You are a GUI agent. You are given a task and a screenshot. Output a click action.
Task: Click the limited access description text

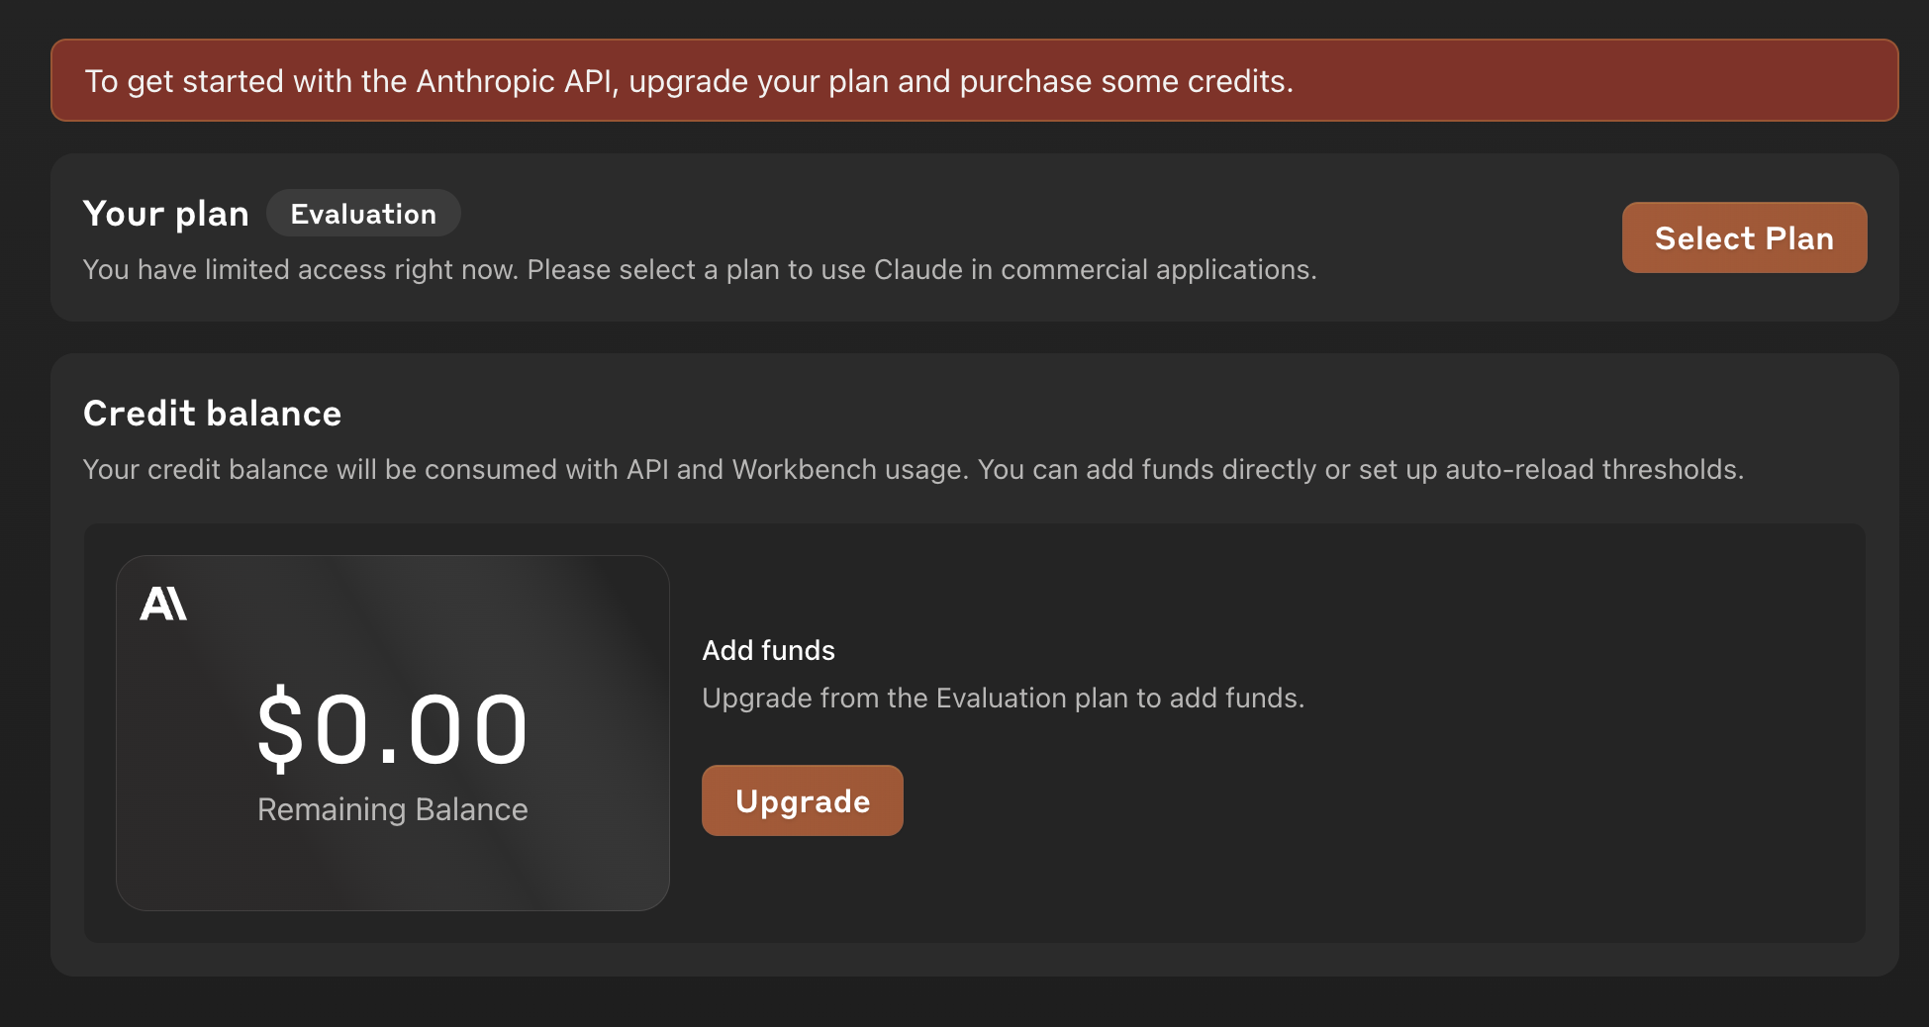700,269
